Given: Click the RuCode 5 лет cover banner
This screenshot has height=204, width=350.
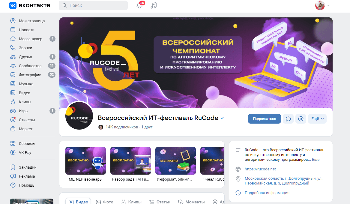Looking at the screenshot, I should [196, 62].
